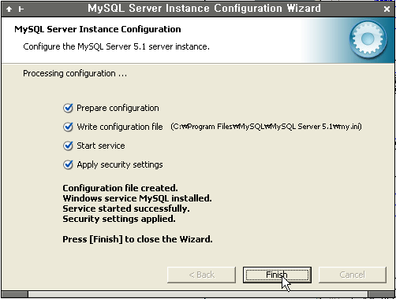Click the 'Start service' step text
The image size is (396, 299).
(x=101, y=146)
